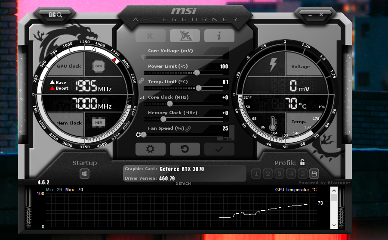The width and height of the screenshot is (388, 240).
Task: Click the Power Limit slider handle
Action: click(197, 73)
